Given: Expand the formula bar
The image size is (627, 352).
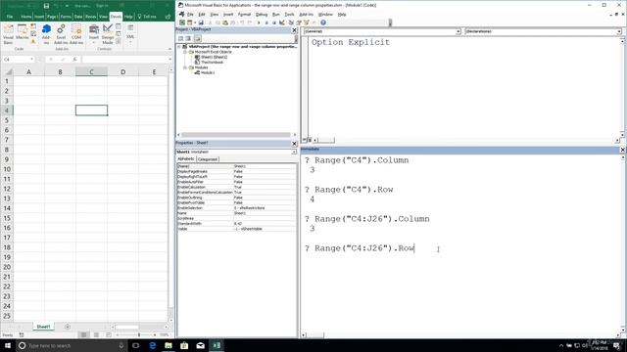Looking at the screenshot, I should coord(169,59).
